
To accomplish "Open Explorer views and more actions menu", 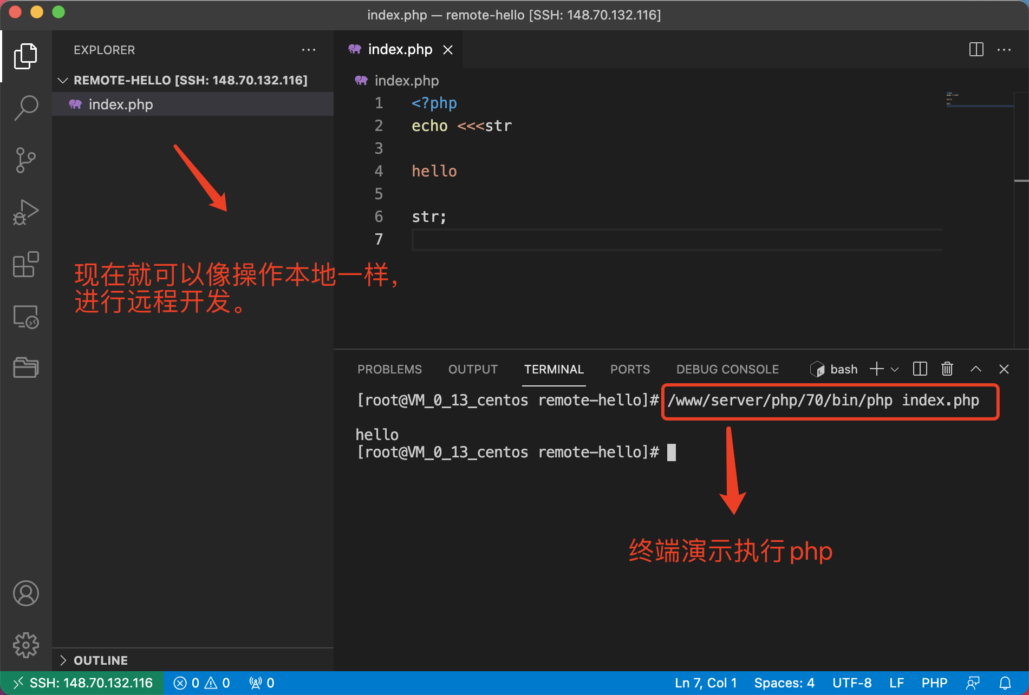I will pos(309,50).
